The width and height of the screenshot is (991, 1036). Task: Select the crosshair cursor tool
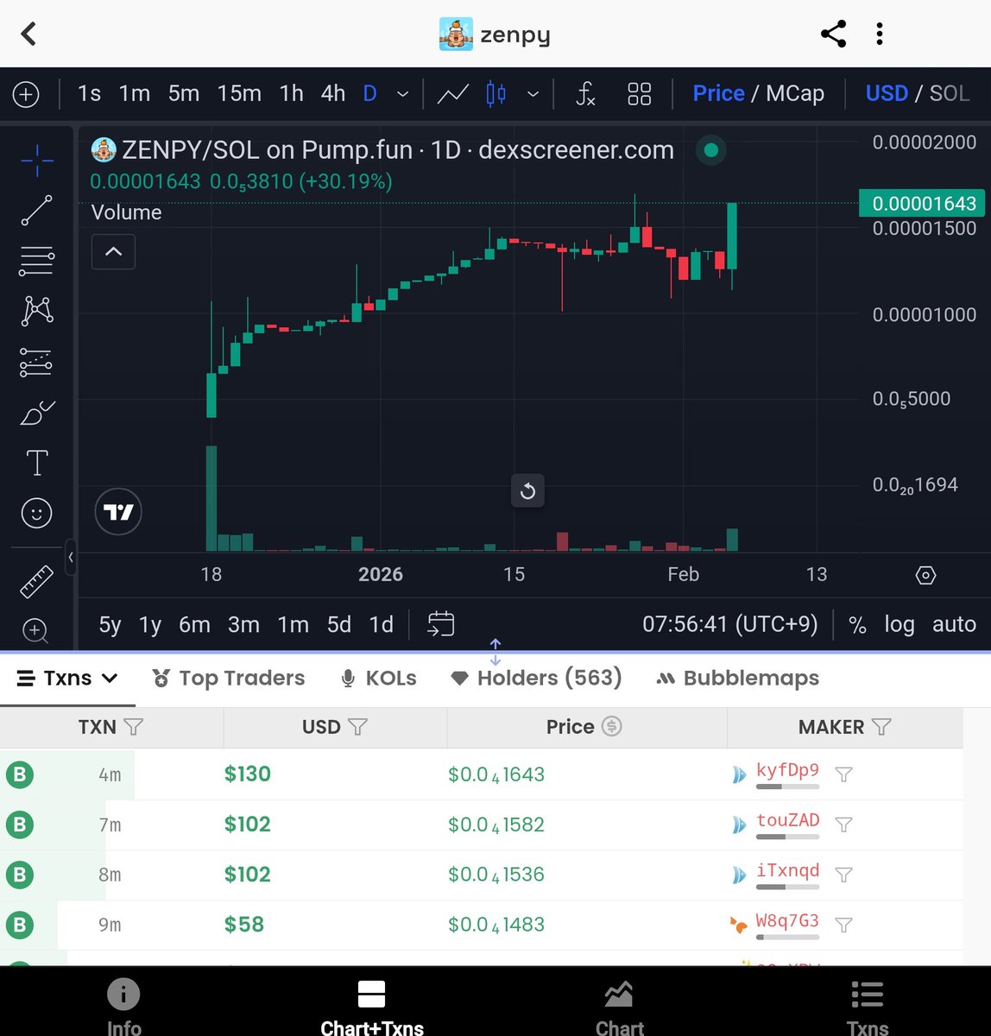pyautogui.click(x=36, y=160)
